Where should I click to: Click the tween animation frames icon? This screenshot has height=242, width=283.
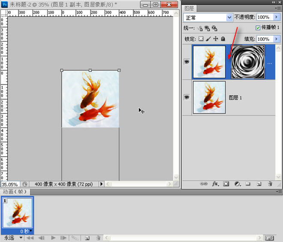(x=74, y=238)
